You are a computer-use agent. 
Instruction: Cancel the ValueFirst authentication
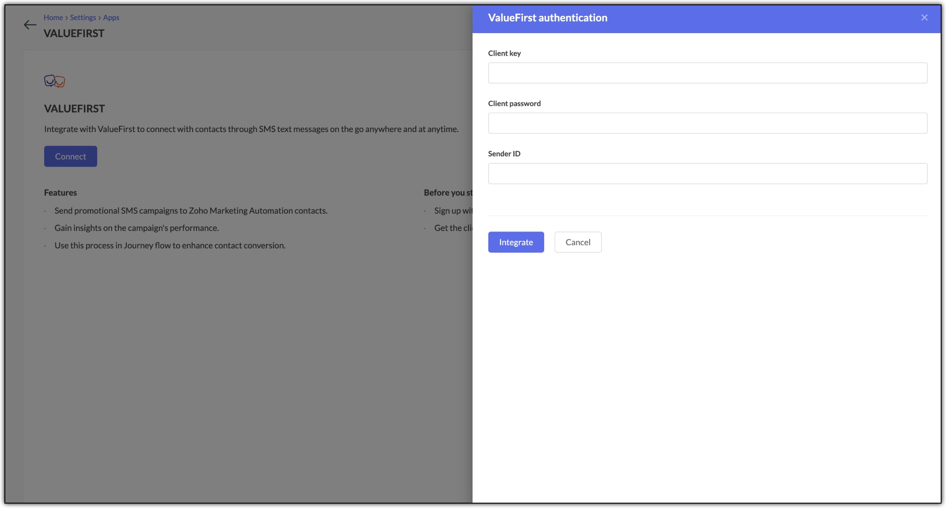point(578,242)
